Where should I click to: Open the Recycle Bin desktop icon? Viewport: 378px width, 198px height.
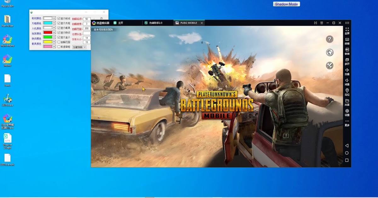click(7, 3)
